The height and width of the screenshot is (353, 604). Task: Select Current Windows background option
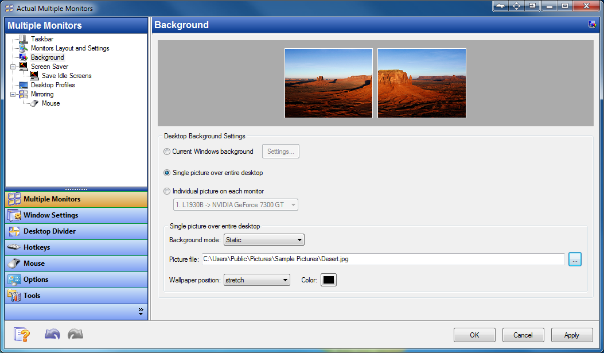click(x=167, y=152)
